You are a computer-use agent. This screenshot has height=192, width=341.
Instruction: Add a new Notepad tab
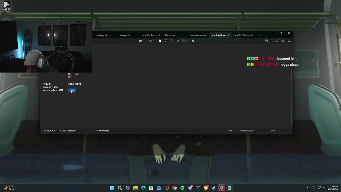tap(259, 35)
